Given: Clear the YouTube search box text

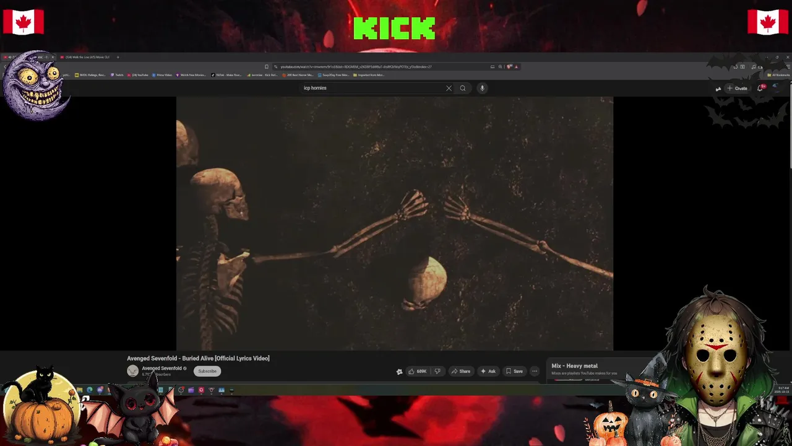Looking at the screenshot, I should click(449, 88).
